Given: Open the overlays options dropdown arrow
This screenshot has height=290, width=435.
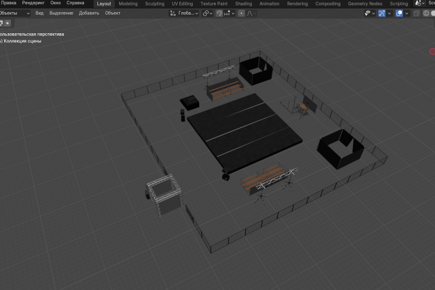Looking at the screenshot, I should 407,13.
